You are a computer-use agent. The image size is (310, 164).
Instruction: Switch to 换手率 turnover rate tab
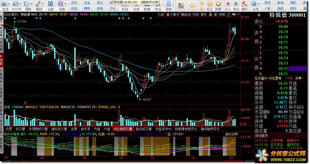[x=85, y=129]
